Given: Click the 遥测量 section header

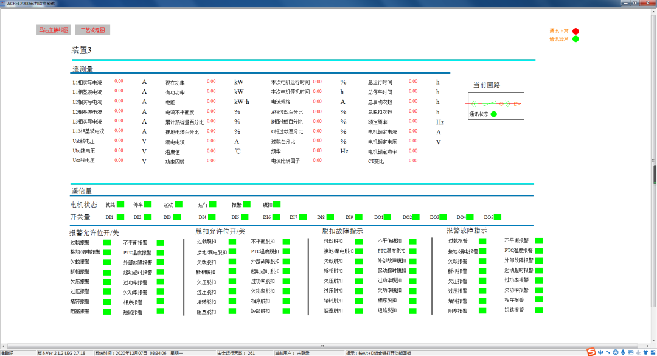Looking at the screenshot, I should tap(83, 69).
